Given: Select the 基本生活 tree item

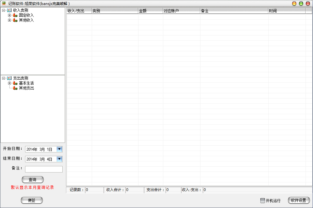Looking at the screenshot, I should point(26,83).
